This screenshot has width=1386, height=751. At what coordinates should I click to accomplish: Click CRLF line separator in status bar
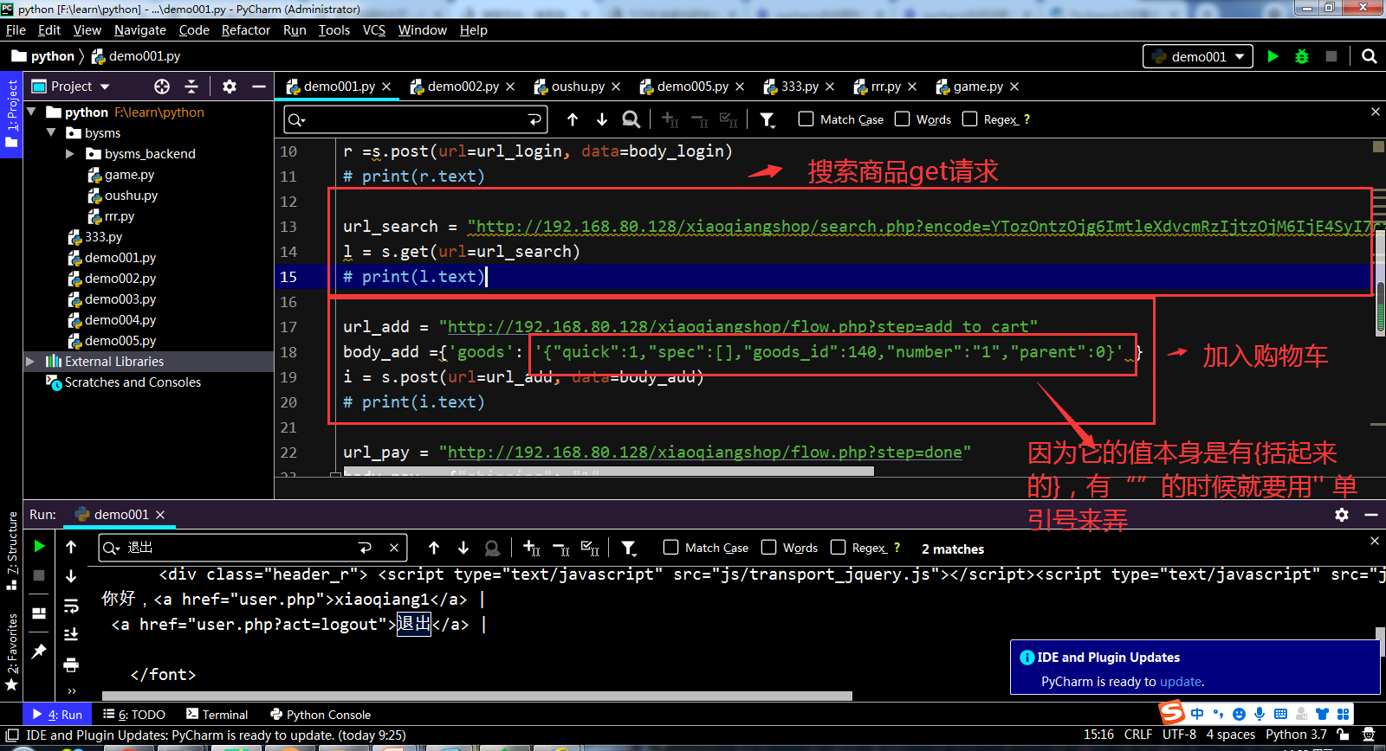(1138, 735)
